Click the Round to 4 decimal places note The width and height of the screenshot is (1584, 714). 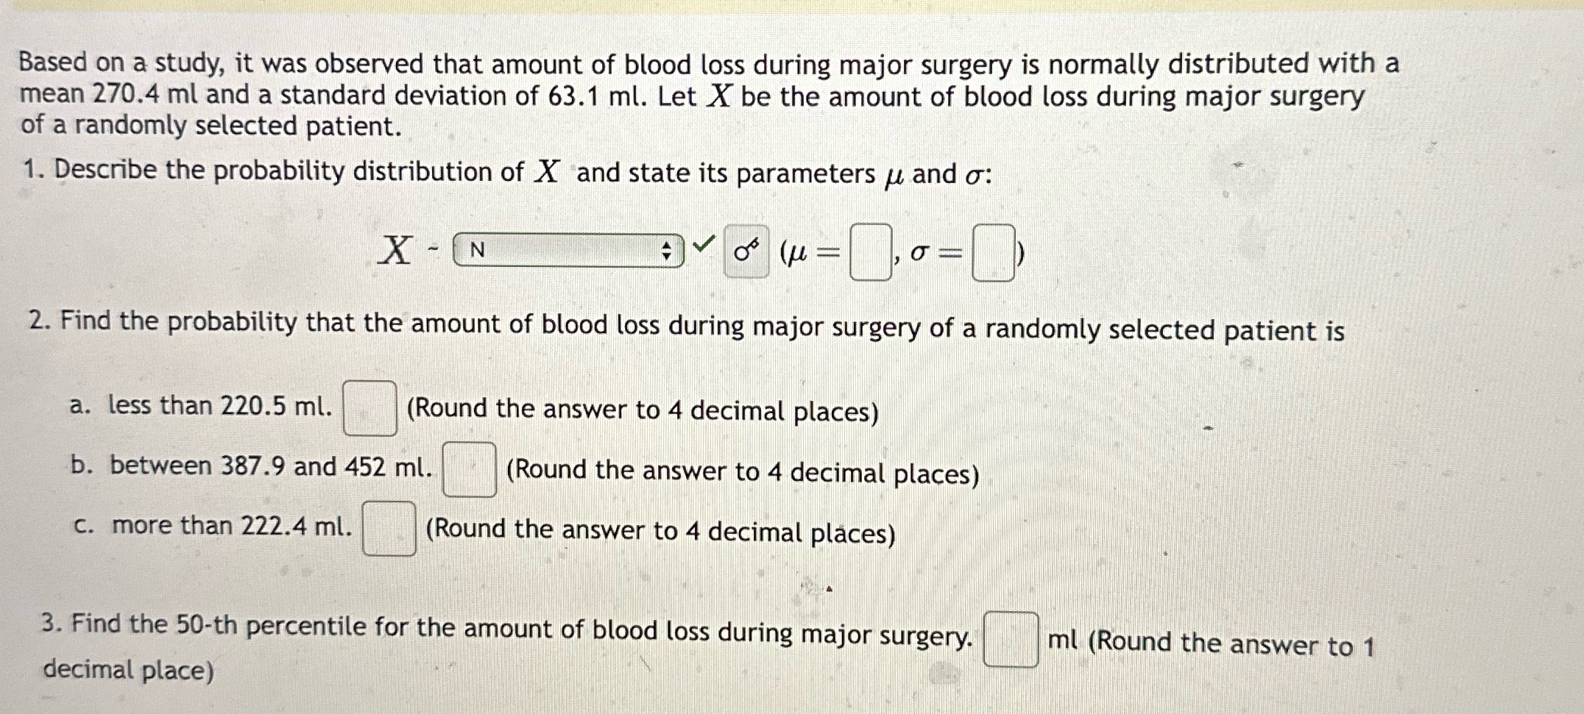(640, 410)
